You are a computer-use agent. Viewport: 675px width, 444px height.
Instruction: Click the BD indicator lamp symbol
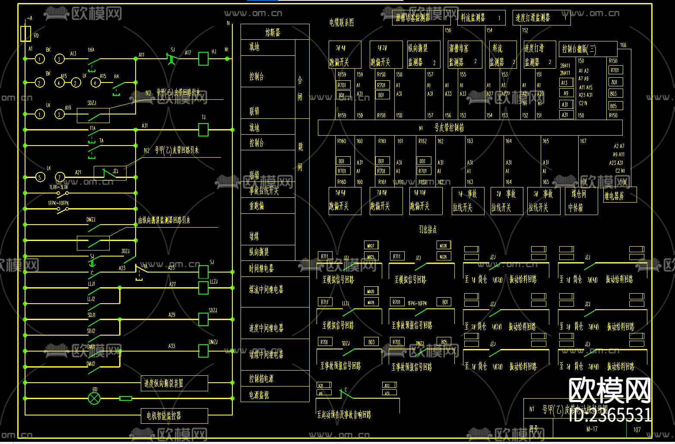pos(94,398)
